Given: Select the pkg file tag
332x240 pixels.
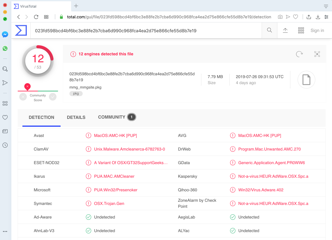Looking at the screenshot, I should coord(76,93).
